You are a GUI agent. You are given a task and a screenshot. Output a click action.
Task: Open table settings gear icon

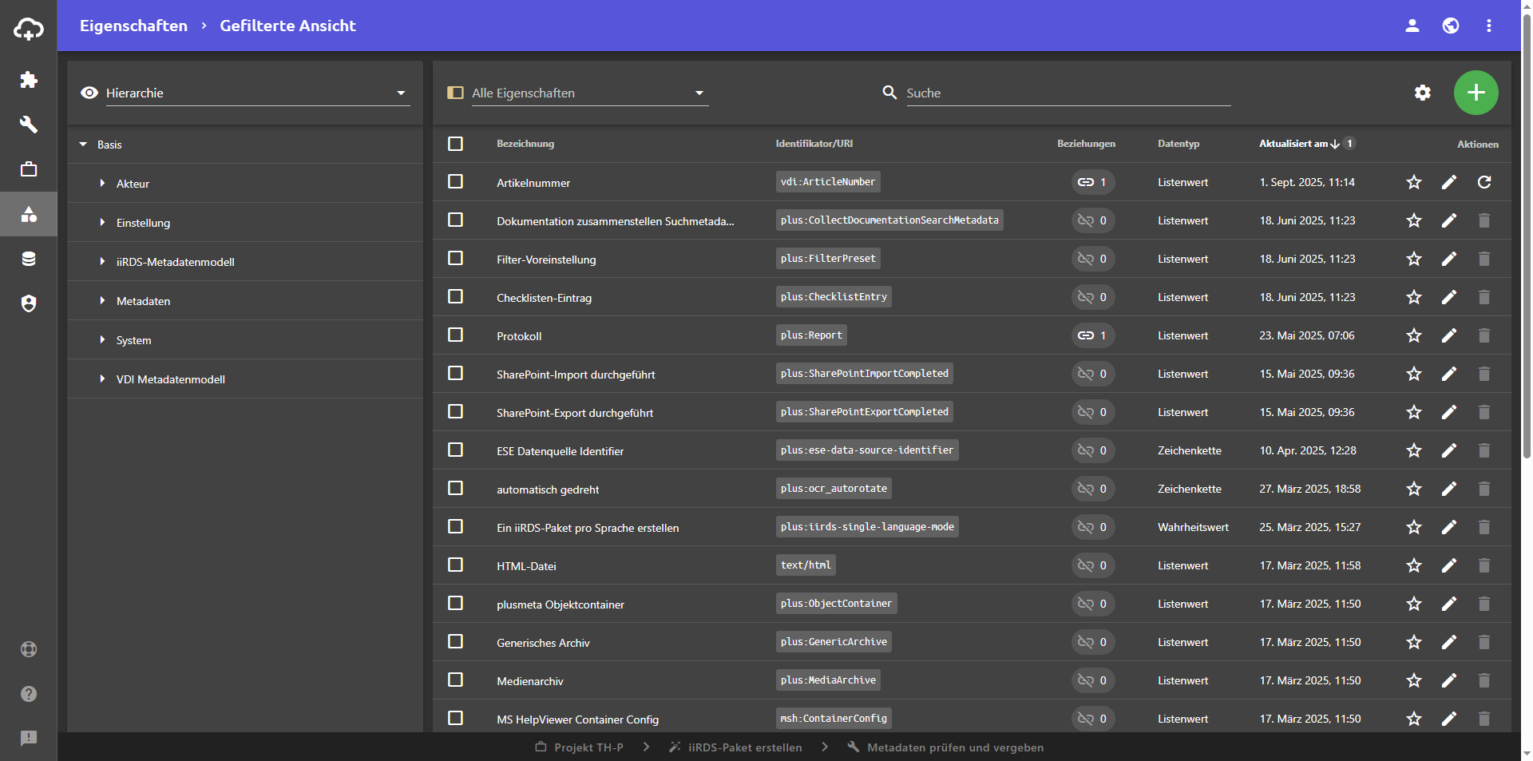[1422, 93]
